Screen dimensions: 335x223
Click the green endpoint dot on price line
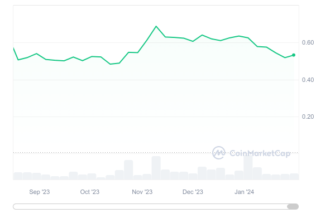(294, 55)
